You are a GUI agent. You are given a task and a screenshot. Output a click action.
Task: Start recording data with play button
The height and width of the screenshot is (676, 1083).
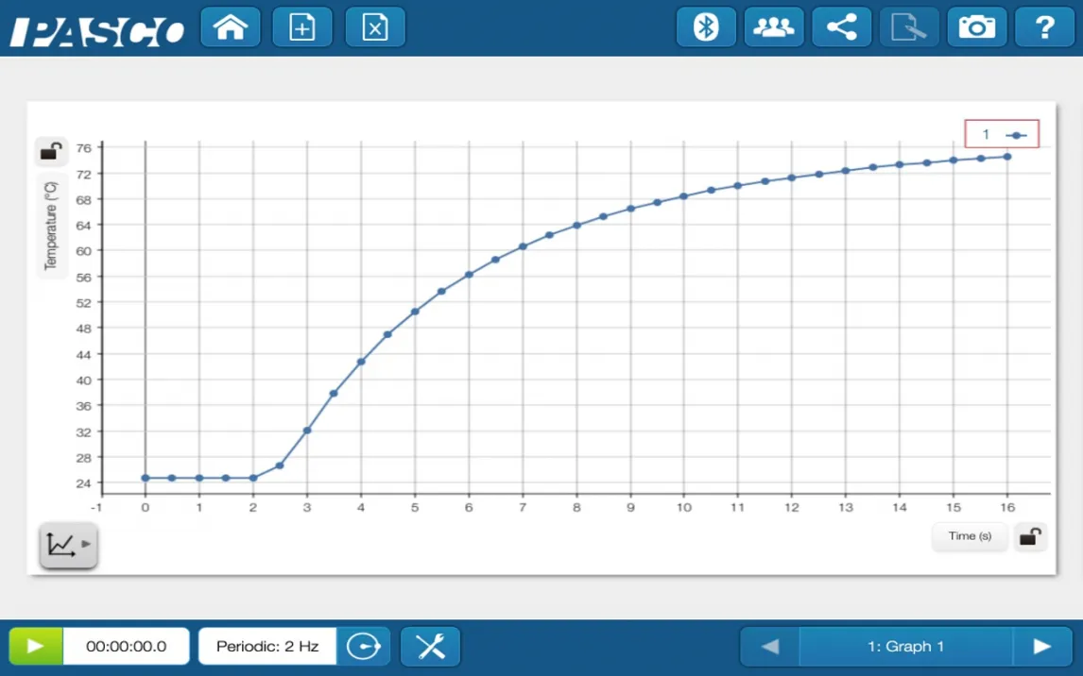36,647
